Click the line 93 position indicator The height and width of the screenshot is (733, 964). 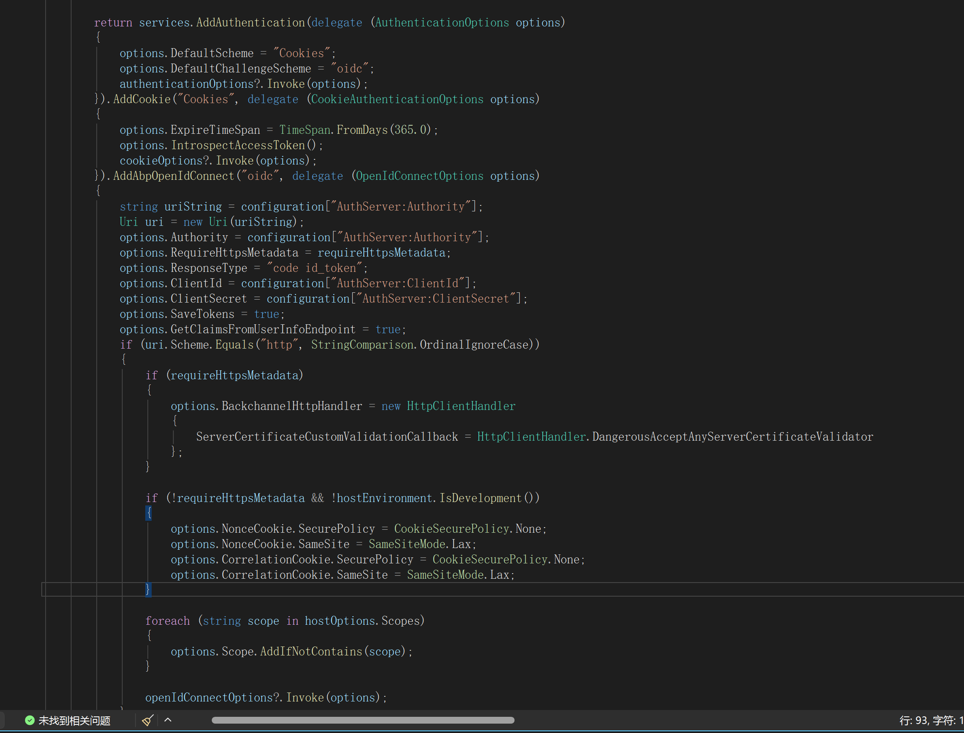913,720
